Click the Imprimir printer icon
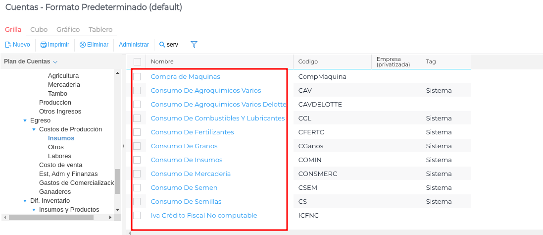Viewport: 543px width, 235px height. (x=44, y=45)
